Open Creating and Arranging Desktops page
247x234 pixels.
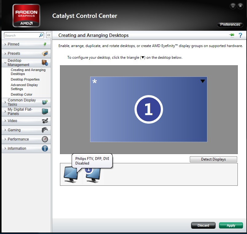coord(28,72)
